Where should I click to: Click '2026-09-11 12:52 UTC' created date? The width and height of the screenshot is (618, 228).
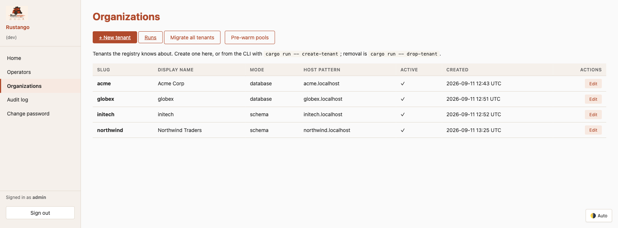coord(474,114)
